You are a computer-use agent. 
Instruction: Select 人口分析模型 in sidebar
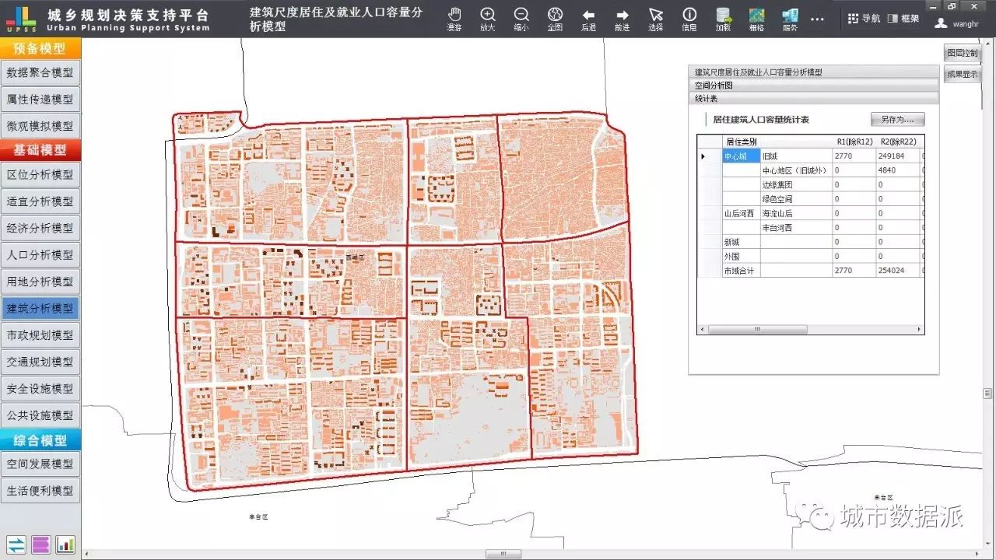pos(40,255)
